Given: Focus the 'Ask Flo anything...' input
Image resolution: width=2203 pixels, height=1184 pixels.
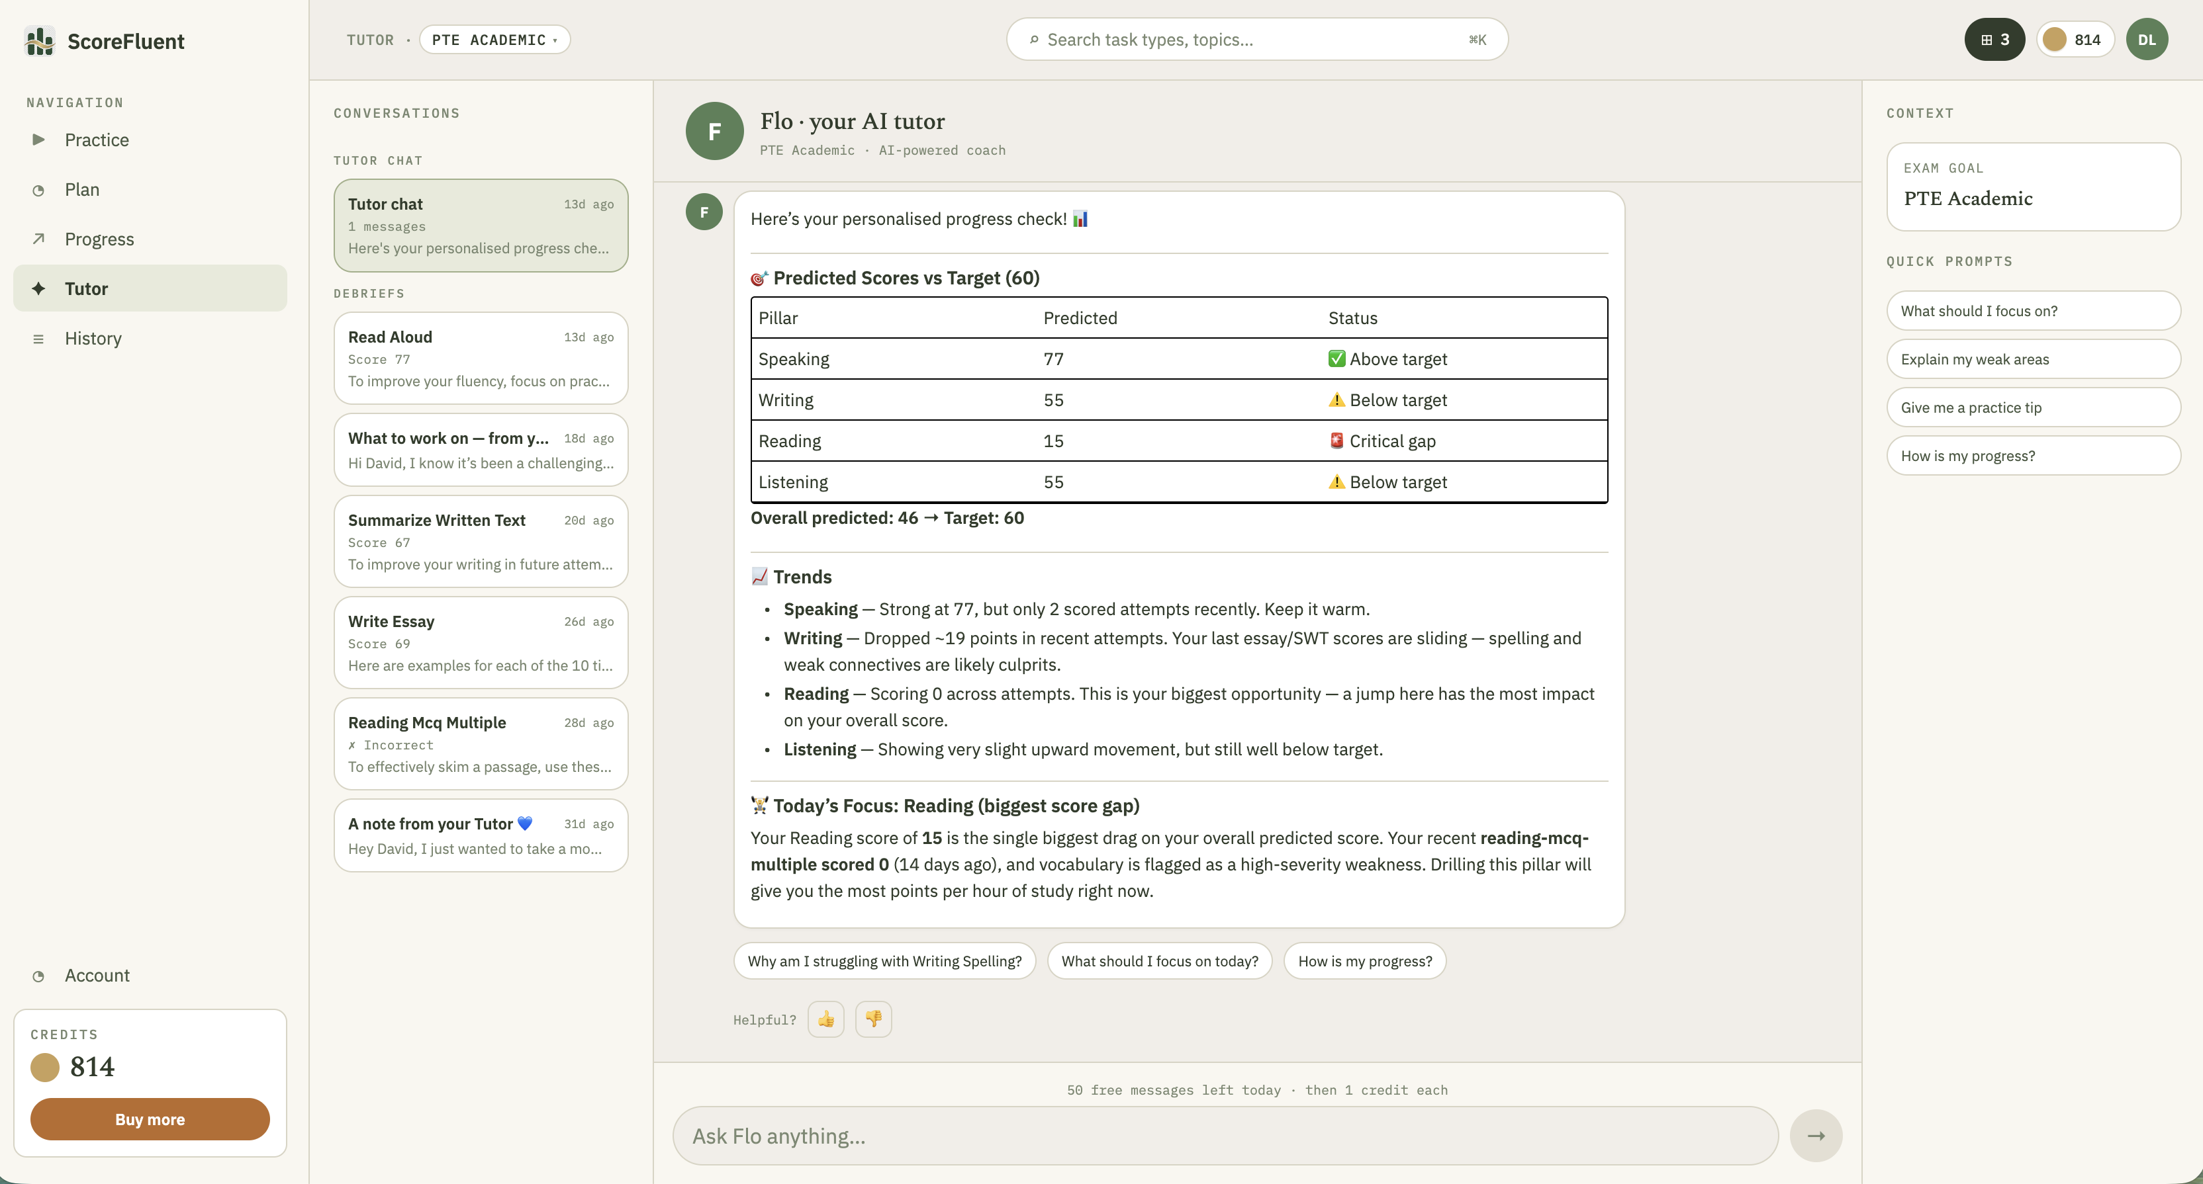Looking at the screenshot, I should 1225,1135.
